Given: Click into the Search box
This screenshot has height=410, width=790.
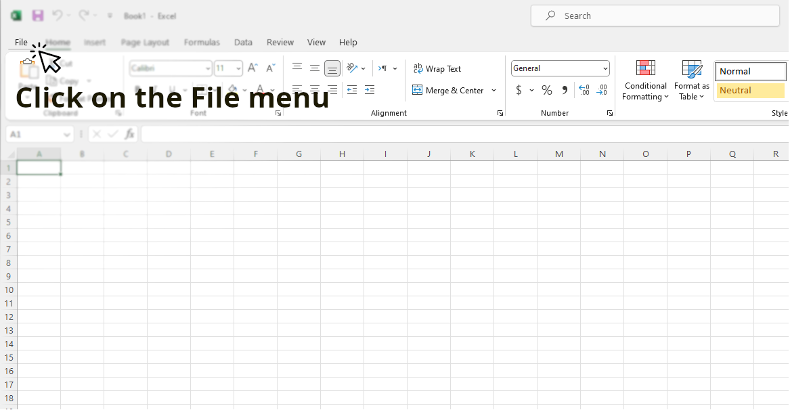Looking at the screenshot, I should (655, 16).
